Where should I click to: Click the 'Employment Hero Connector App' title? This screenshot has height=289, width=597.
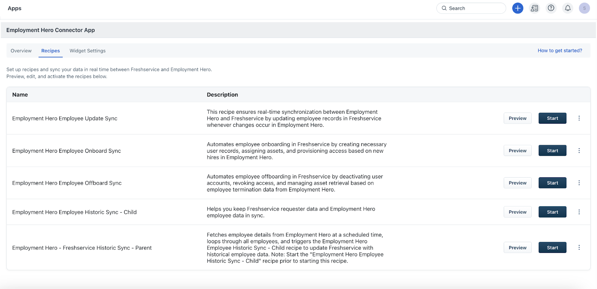click(x=50, y=30)
